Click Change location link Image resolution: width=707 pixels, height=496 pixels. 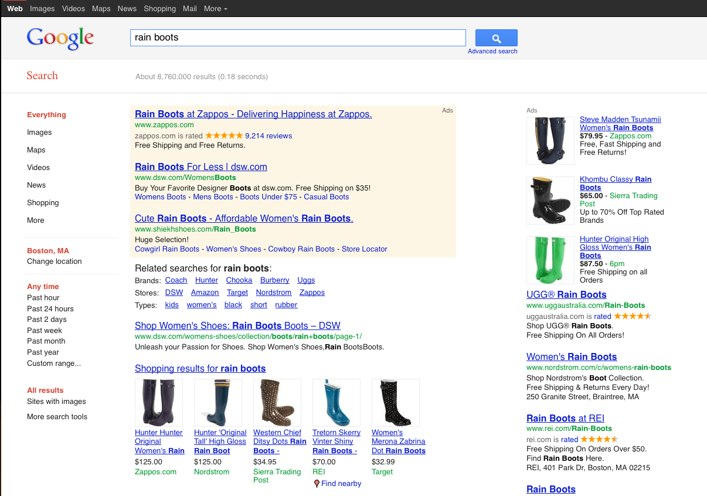click(x=55, y=261)
